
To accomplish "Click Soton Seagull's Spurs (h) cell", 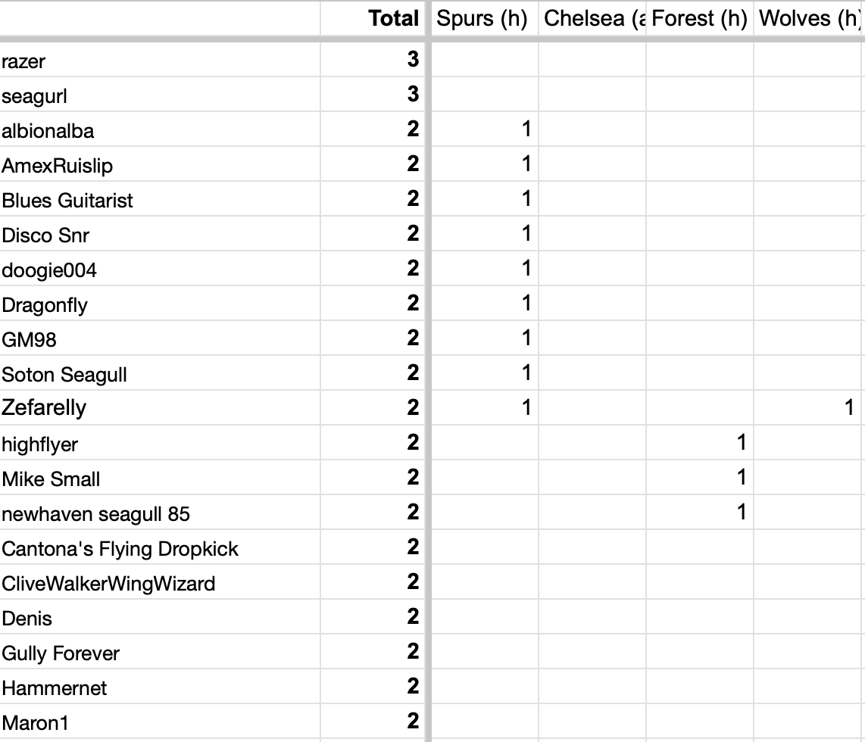I will 484,373.
